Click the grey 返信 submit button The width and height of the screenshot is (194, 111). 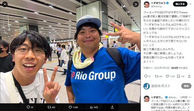coord(186,86)
